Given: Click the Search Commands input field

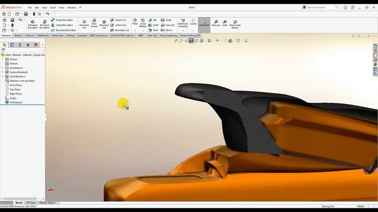Looking at the screenshot, I should 321,8.
